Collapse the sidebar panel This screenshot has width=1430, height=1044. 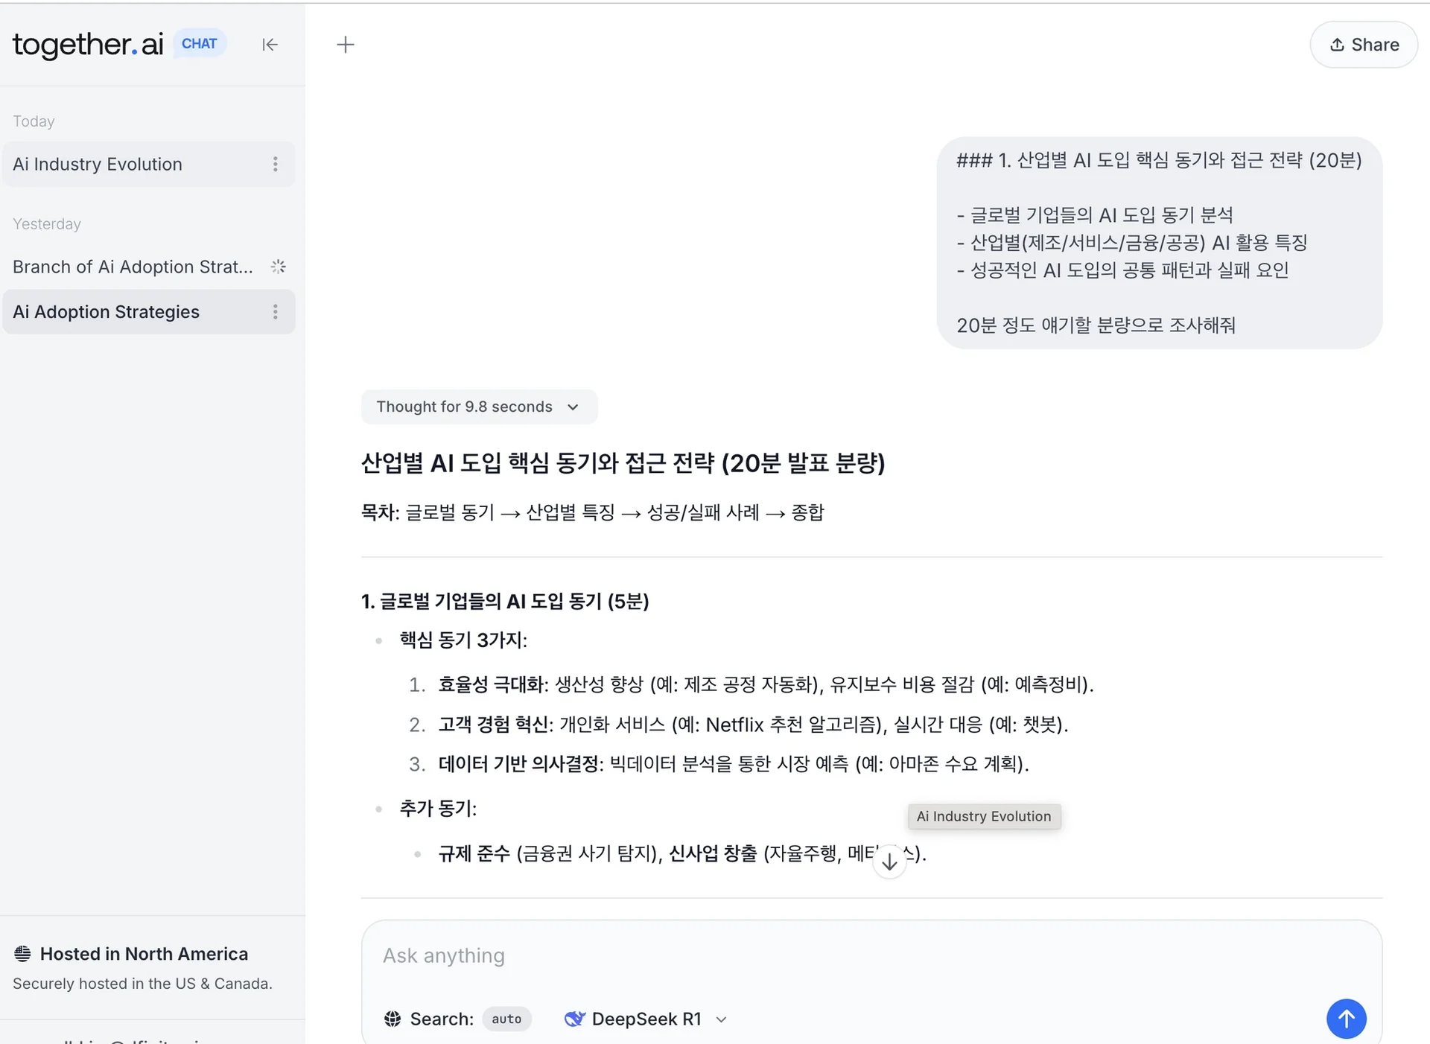[x=270, y=45]
